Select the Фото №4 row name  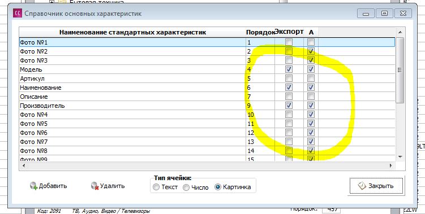pos(33,115)
